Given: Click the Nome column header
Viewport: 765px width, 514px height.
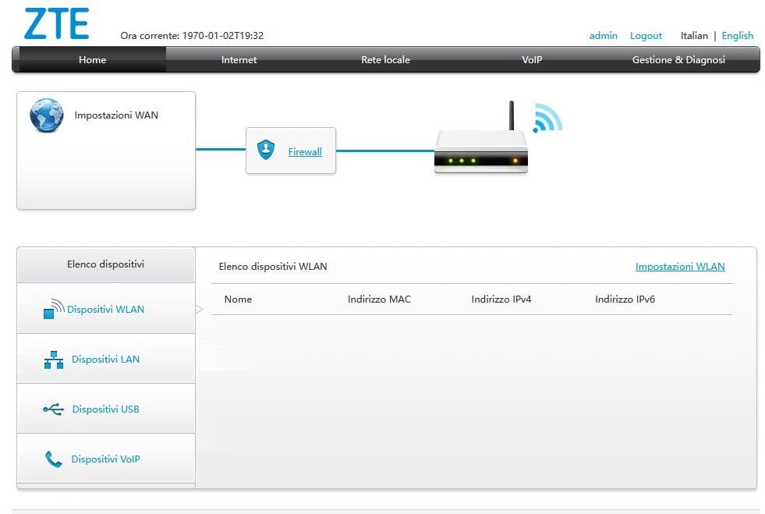Looking at the screenshot, I should click(238, 300).
